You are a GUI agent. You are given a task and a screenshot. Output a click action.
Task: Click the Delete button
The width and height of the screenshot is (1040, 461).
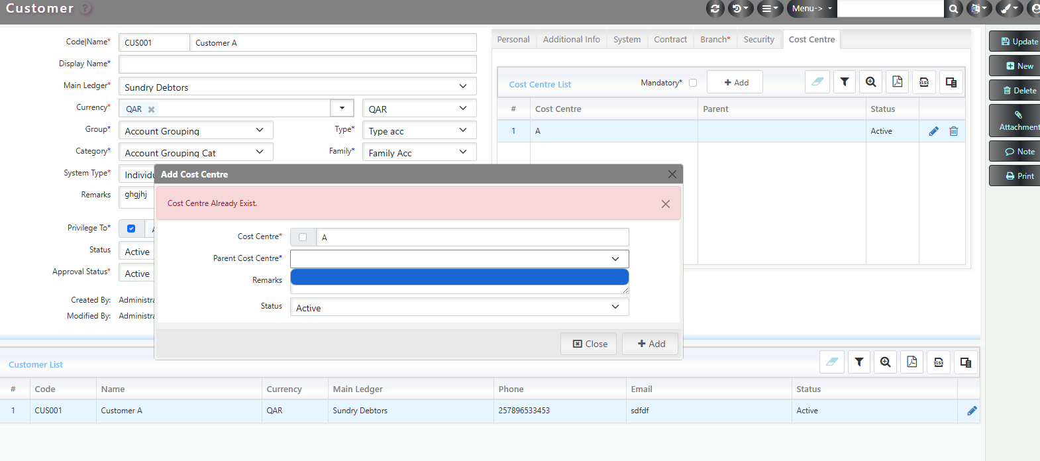[1016, 90]
